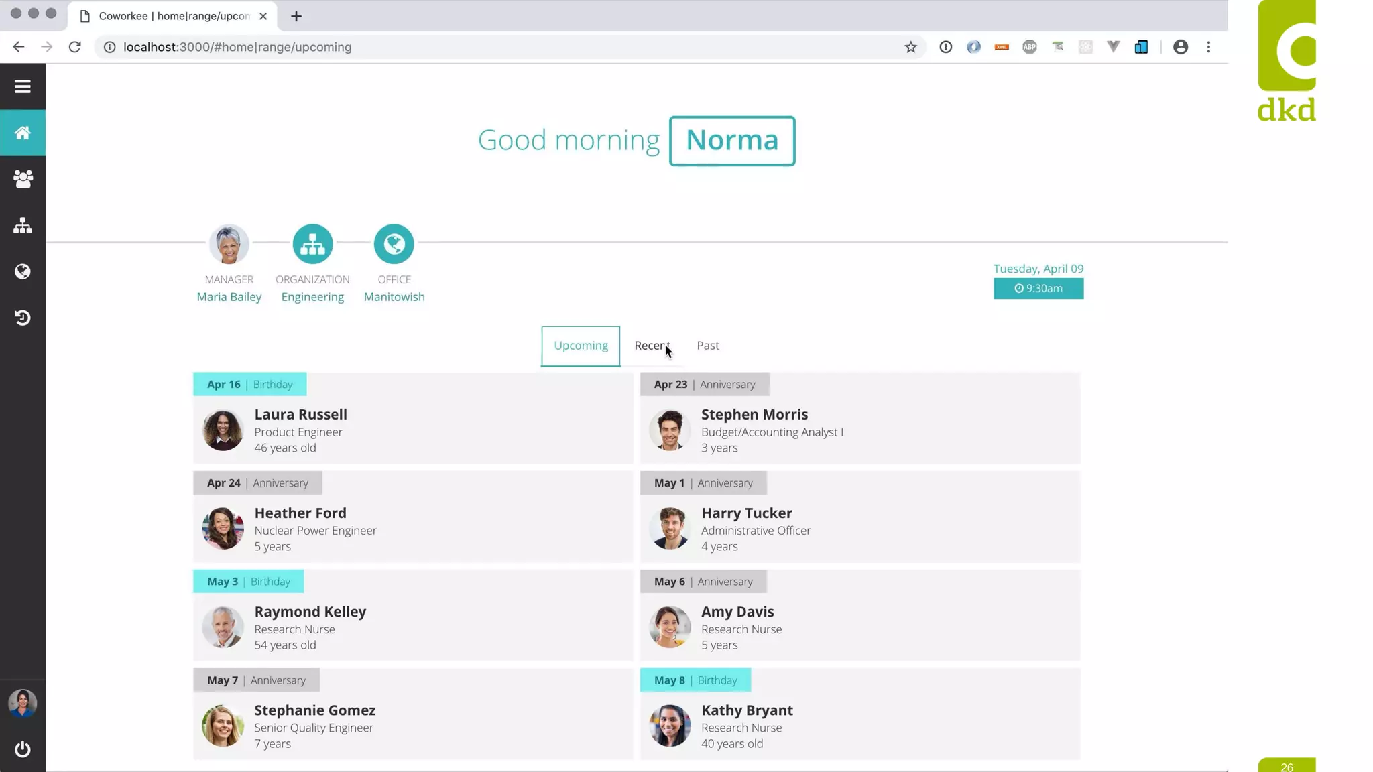The width and height of the screenshot is (1373, 772).
Task: Open the history clock icon in sidebar
Action: 23,318
